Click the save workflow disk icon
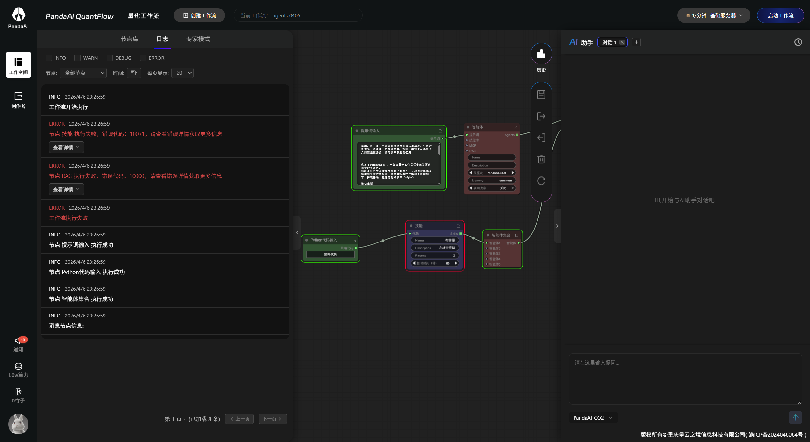Image resolution: width=810 pixels, height=442 pixels. click(541, 95)
